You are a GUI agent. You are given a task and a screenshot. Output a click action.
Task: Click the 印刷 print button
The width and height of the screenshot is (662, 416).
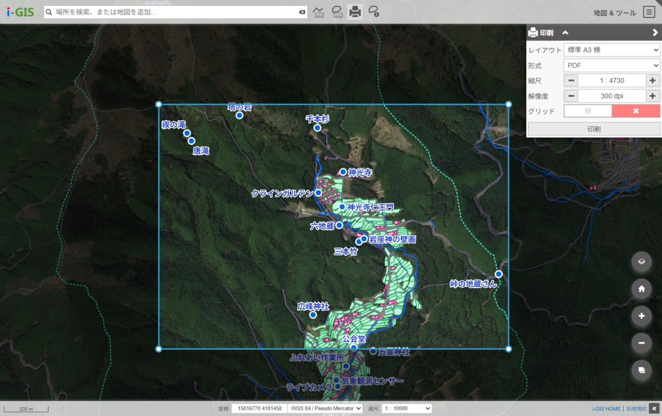pos(594,129)
